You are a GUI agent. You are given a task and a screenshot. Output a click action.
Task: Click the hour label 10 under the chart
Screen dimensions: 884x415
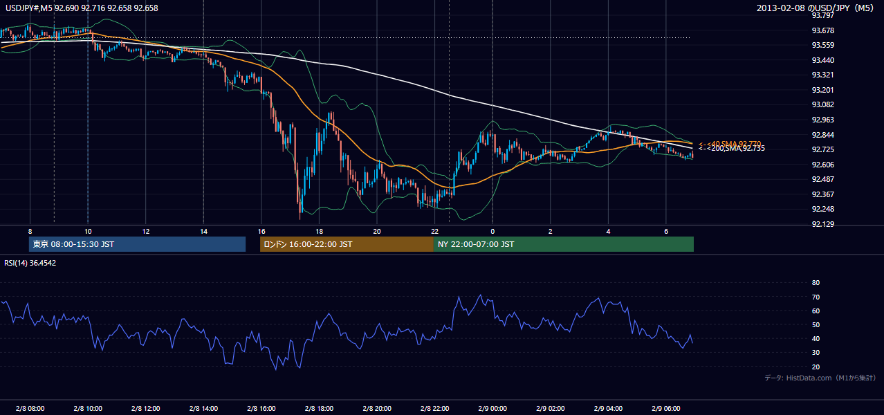[88, 231]
